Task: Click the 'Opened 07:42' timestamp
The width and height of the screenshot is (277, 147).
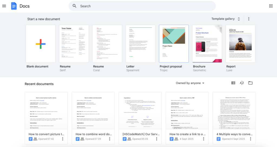Action: click(46, 139)
